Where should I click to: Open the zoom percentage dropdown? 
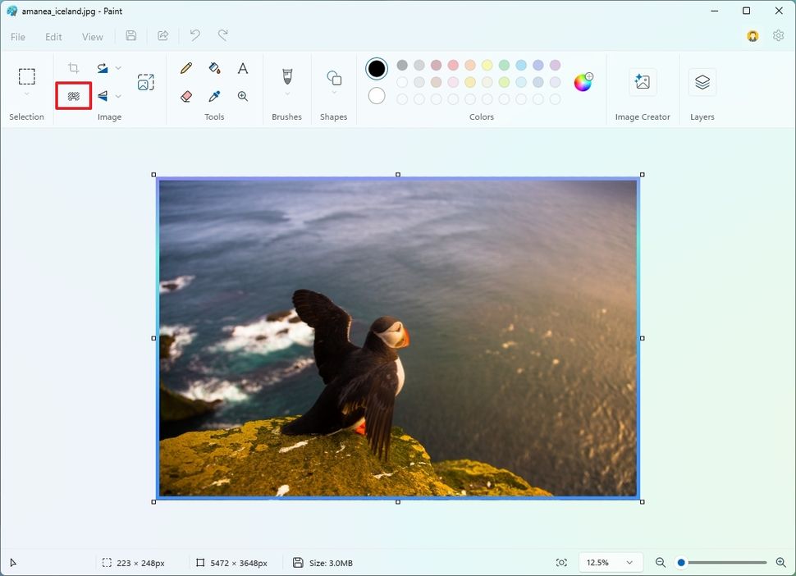coord(610,562)
